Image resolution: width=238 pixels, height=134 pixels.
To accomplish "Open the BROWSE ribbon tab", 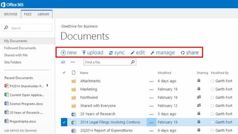I will [11, 14].
